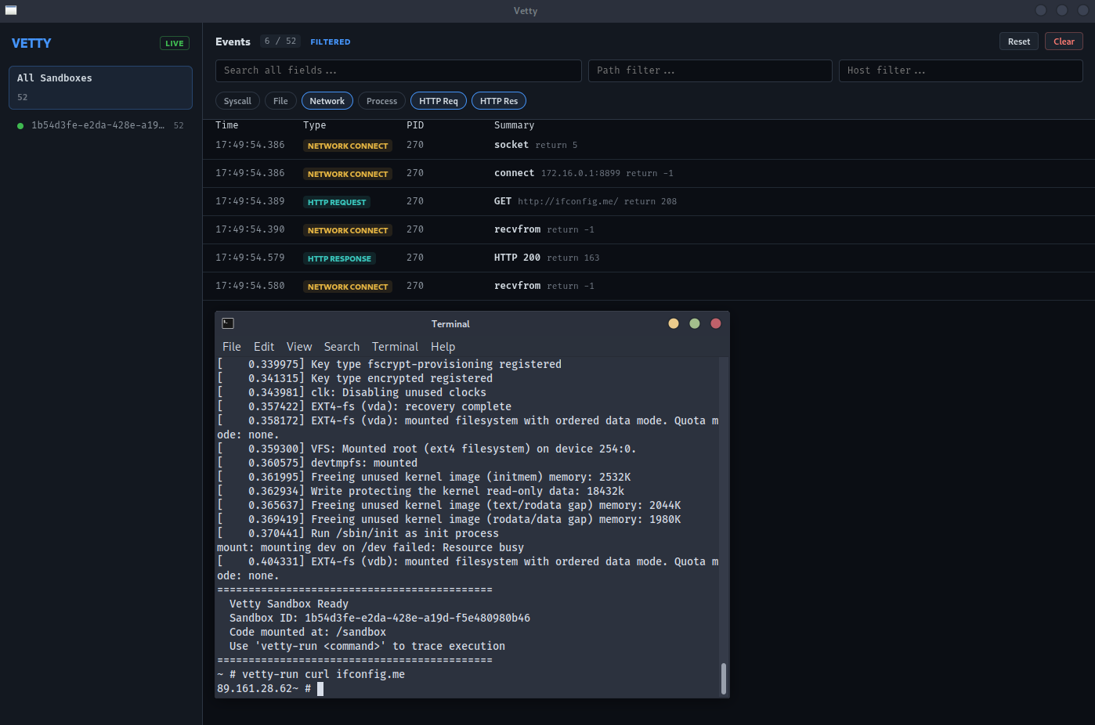Click the HTTP RESPONSE type badge
The height and width of the screenshot is (725, 1095).
(339, 258)
